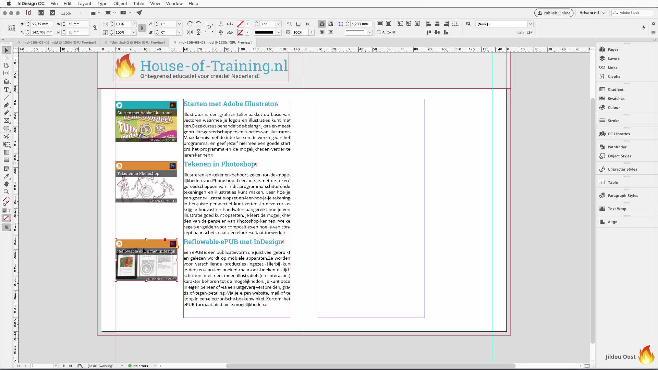Click the drop shadow icon
The image size is (658, 370).
point(298,24)
